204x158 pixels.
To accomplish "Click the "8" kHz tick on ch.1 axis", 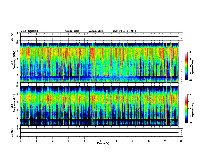I will coord(18,51).
